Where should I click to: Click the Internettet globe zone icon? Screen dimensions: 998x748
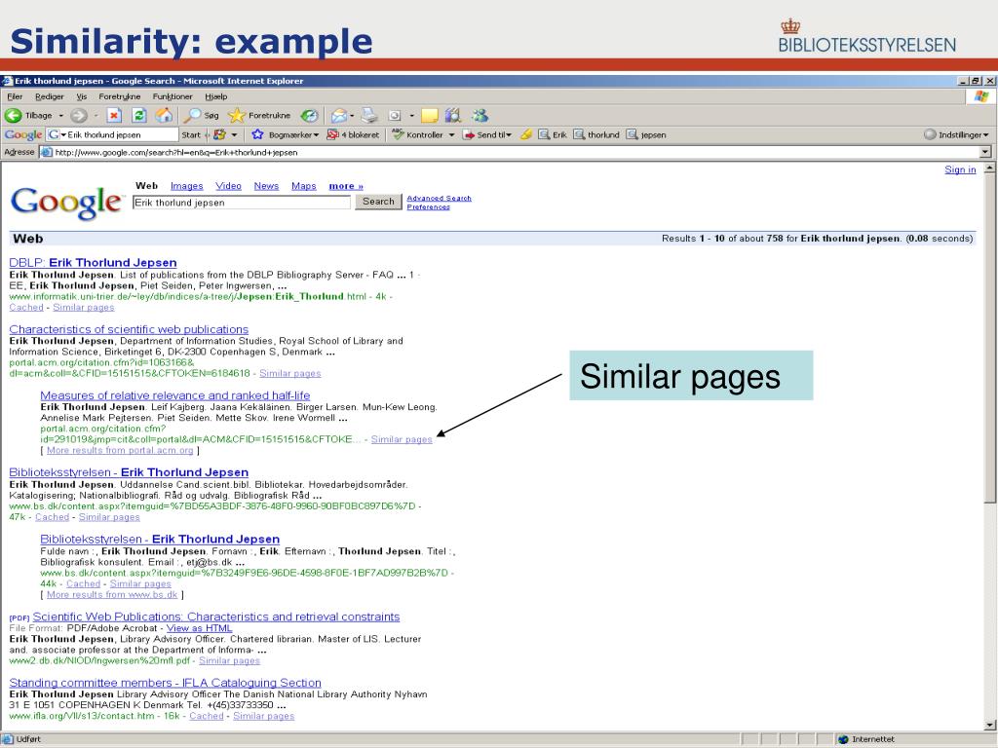[x=843, y=740]
